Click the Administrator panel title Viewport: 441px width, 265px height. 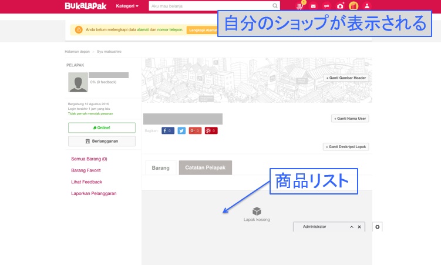pos(314,227)
